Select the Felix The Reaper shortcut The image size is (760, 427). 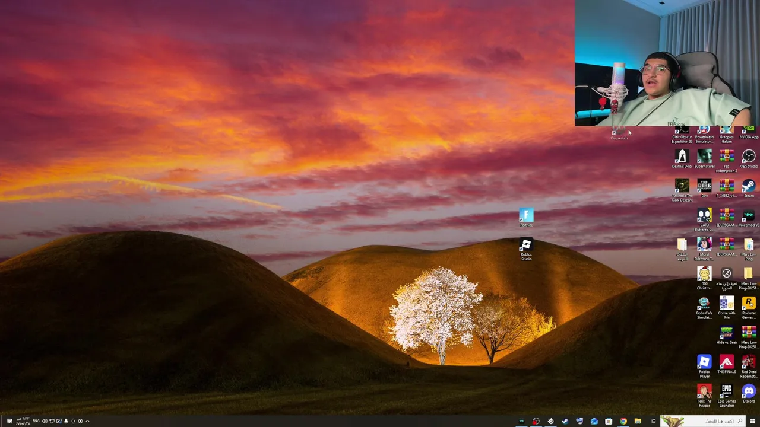pyautogui.click(x=704, y=396)
